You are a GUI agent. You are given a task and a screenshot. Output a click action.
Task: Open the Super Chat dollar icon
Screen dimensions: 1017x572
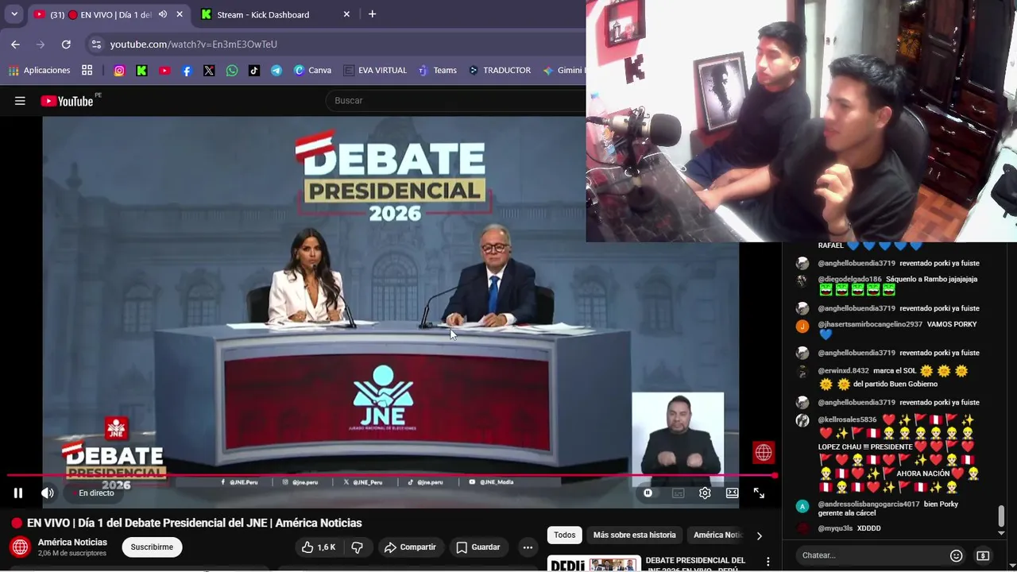pos(983,555)
